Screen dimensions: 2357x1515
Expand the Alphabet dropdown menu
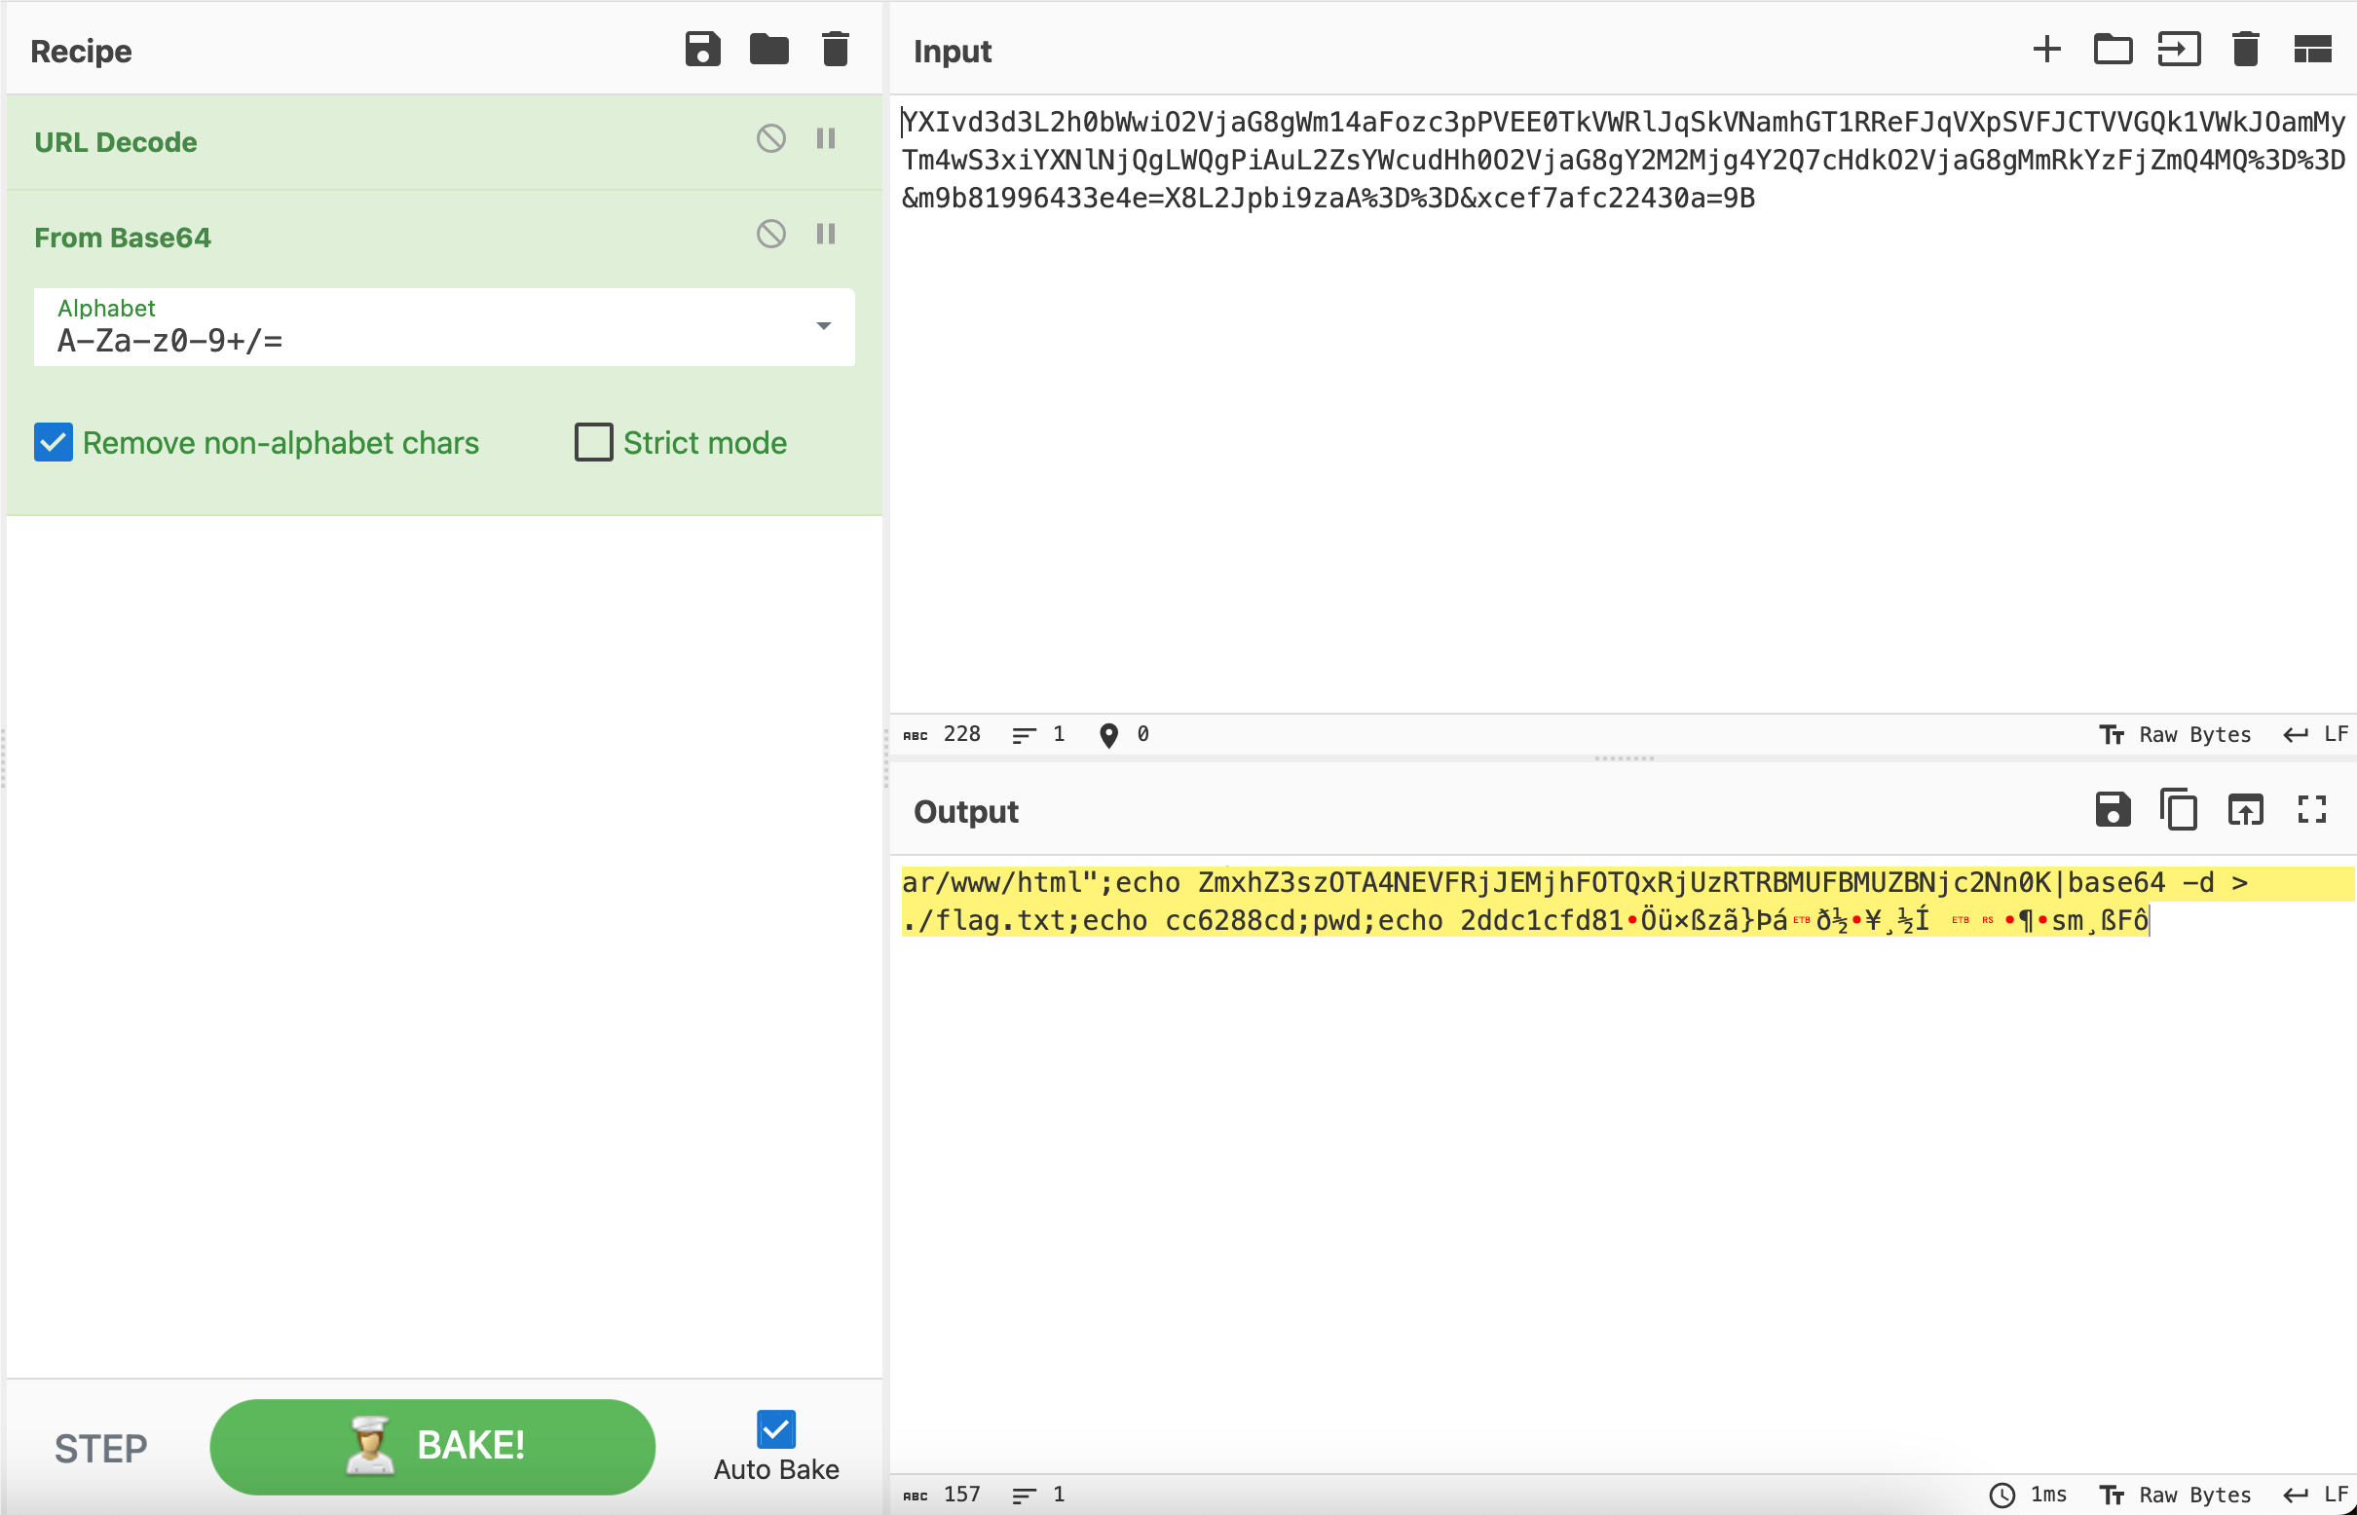tap(823, 326)
